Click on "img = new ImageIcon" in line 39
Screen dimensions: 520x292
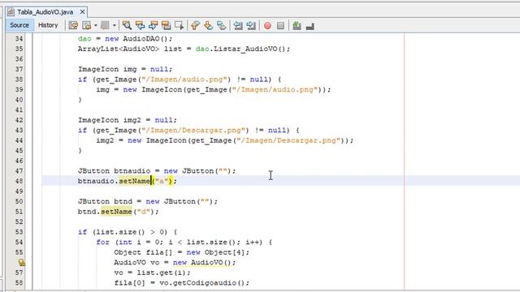click(139, 90)
